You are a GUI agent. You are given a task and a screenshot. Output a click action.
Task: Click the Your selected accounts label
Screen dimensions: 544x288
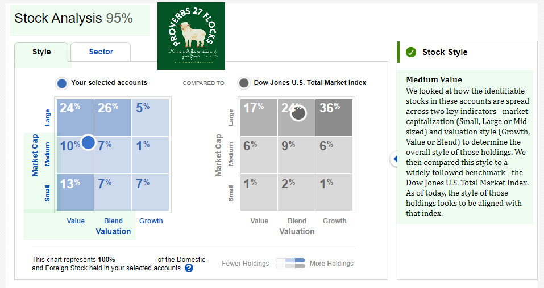click(109, 83)
